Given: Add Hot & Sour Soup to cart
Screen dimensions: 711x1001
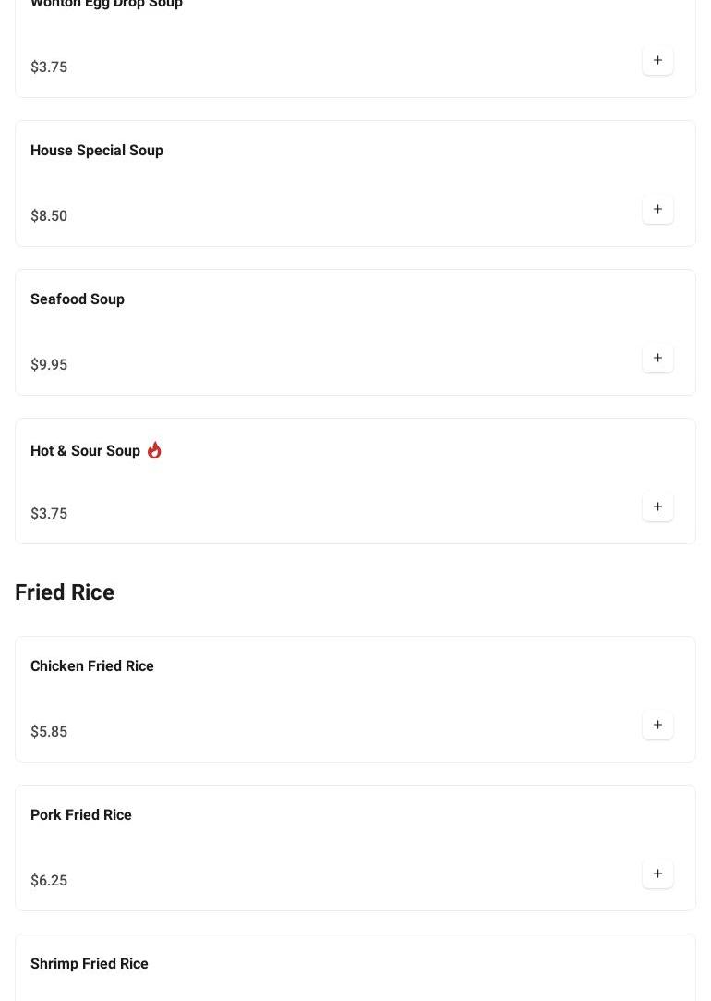Looking at the screenshot, I should point(657,507).
